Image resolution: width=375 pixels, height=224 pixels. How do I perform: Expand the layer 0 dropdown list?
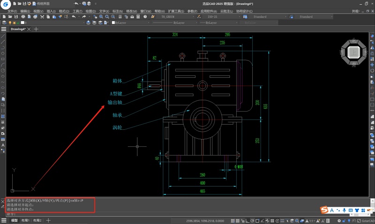[84, 22]
